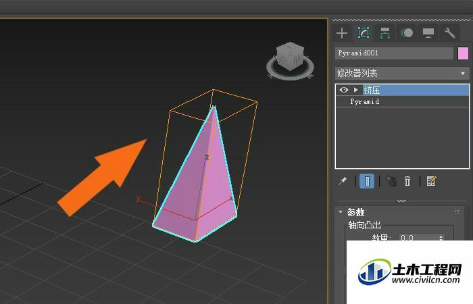Screen dimensions: 473x304
Task: Click the Pin Stack icon
Action: coord(343,181)
